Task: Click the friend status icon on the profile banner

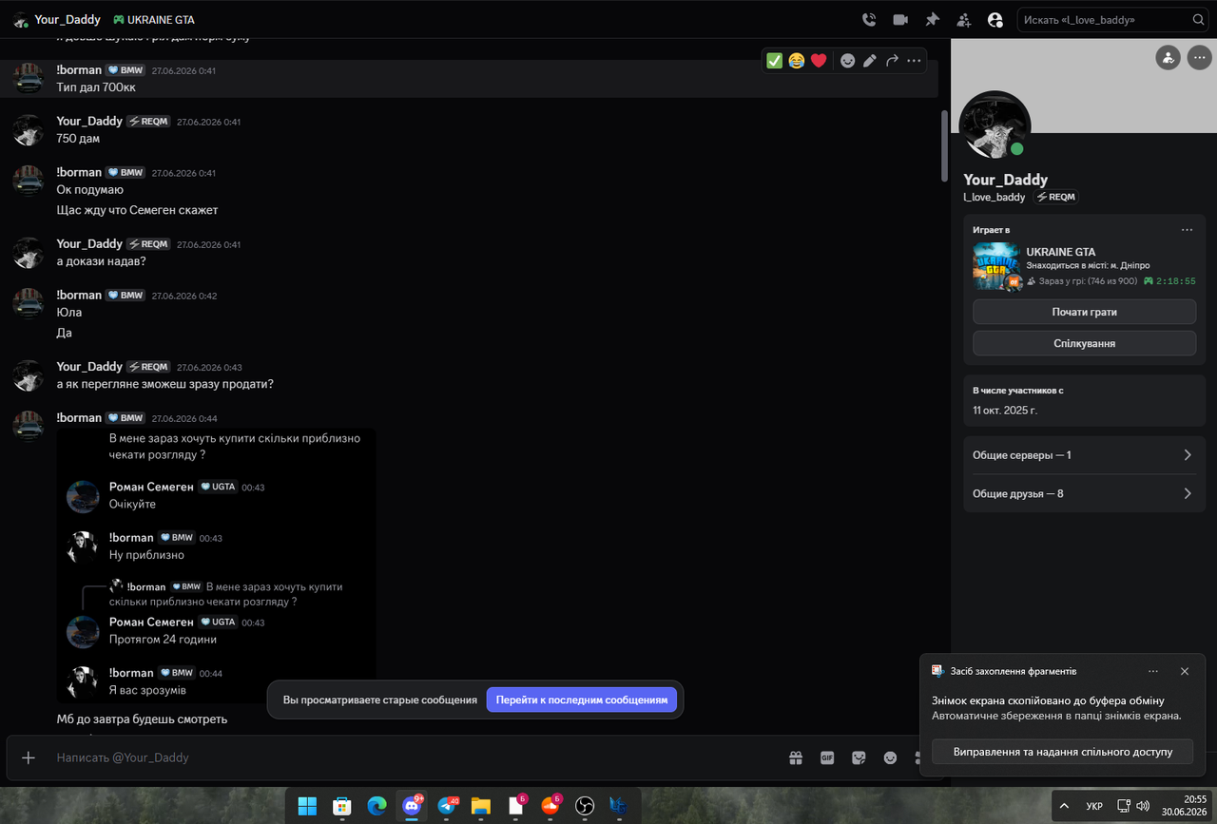Action: [x=1169, y=58]
